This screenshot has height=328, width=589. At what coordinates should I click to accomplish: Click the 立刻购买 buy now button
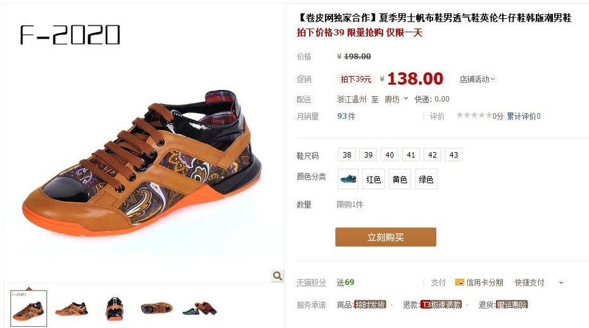(386, 237)
